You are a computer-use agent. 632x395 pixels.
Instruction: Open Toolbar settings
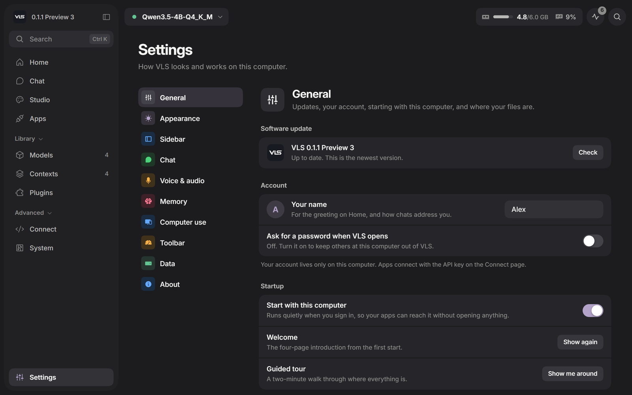(x=190, y=243)
